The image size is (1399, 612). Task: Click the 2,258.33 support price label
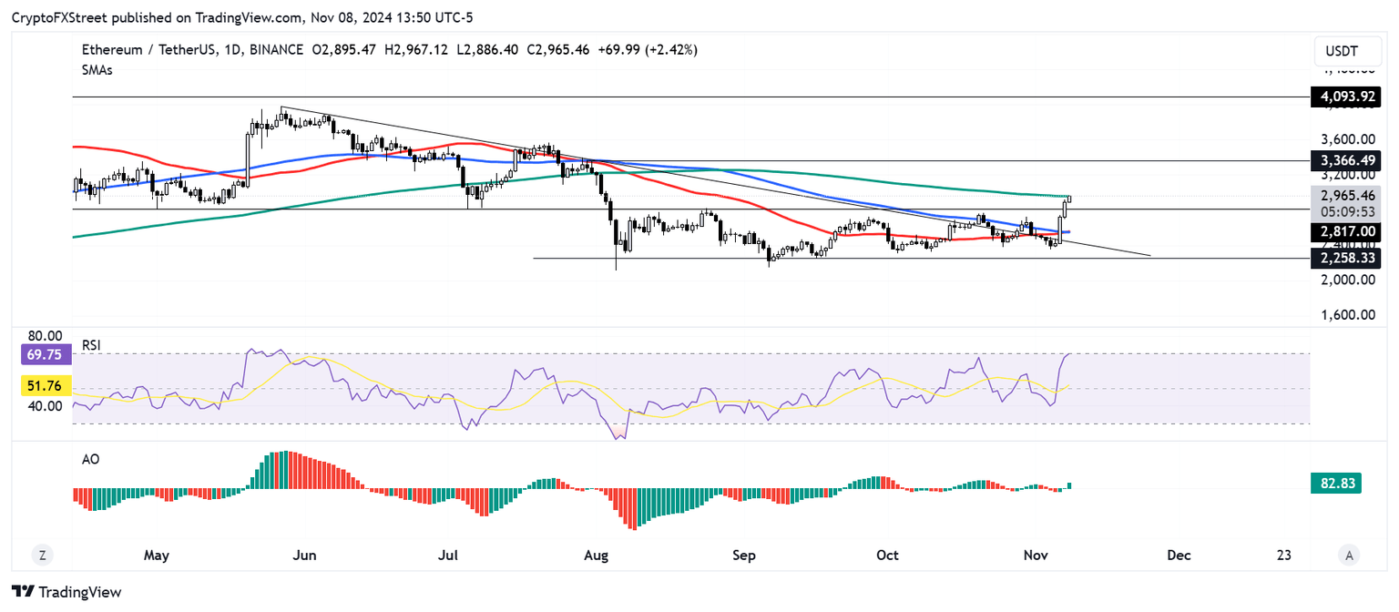1344,259
